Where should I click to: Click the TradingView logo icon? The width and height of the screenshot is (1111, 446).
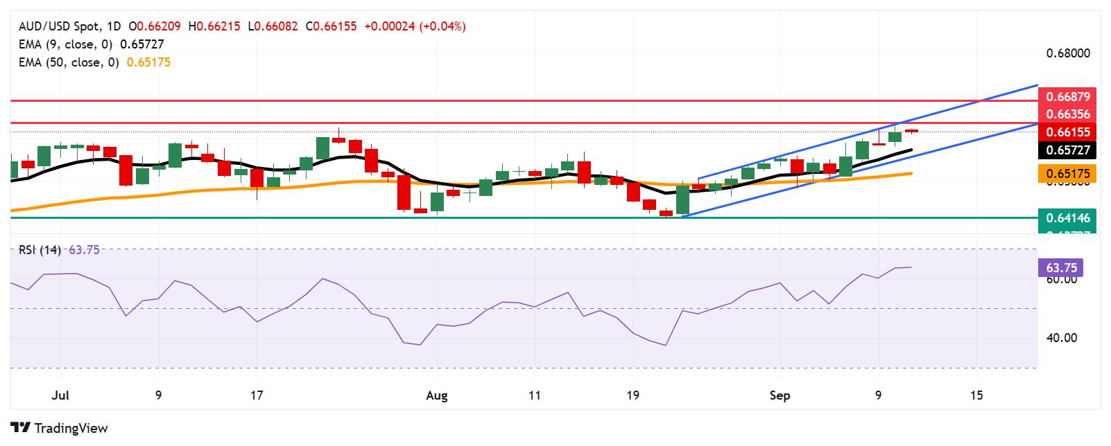[21, 428]
